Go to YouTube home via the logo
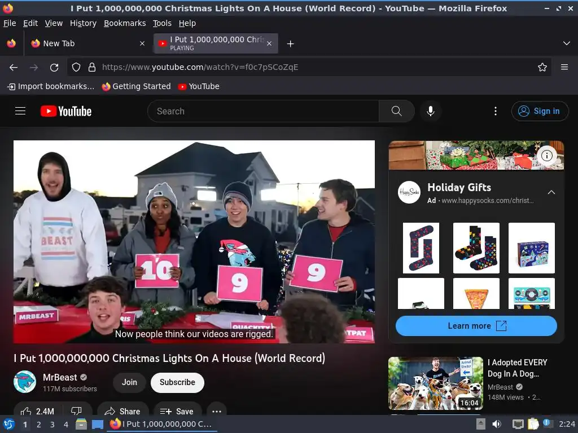Image resolution: width=578 pixels, height=433 pixels. pyautogui.click(x=66, y=111)
